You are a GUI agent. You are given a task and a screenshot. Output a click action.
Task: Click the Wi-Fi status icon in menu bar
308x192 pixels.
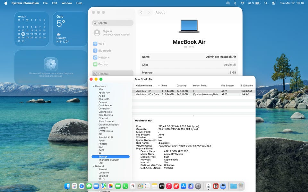(x=242, y=3)
